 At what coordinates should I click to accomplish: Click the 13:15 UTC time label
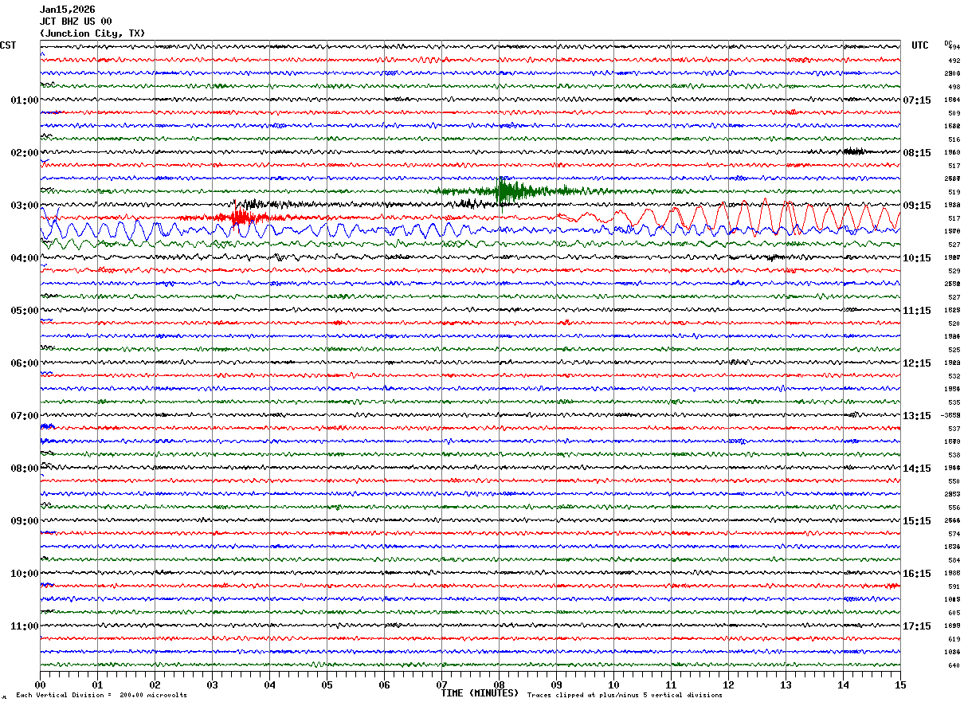pyautogui.click(x=916, y=416)
